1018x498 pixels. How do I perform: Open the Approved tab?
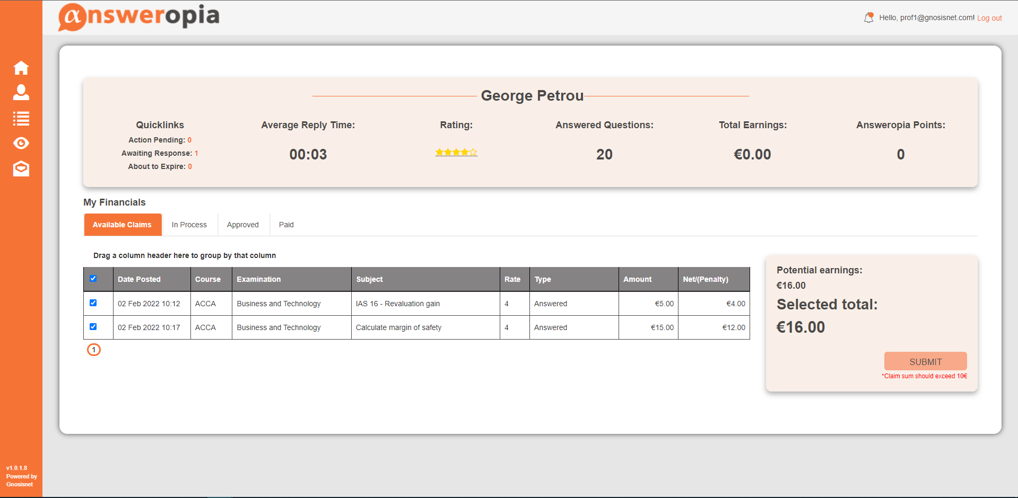click(243, 225)
